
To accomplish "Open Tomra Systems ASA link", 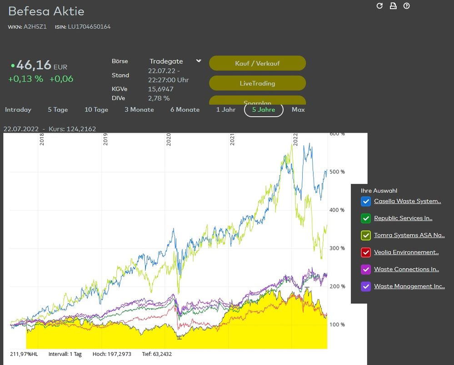I will pos(409,235).
